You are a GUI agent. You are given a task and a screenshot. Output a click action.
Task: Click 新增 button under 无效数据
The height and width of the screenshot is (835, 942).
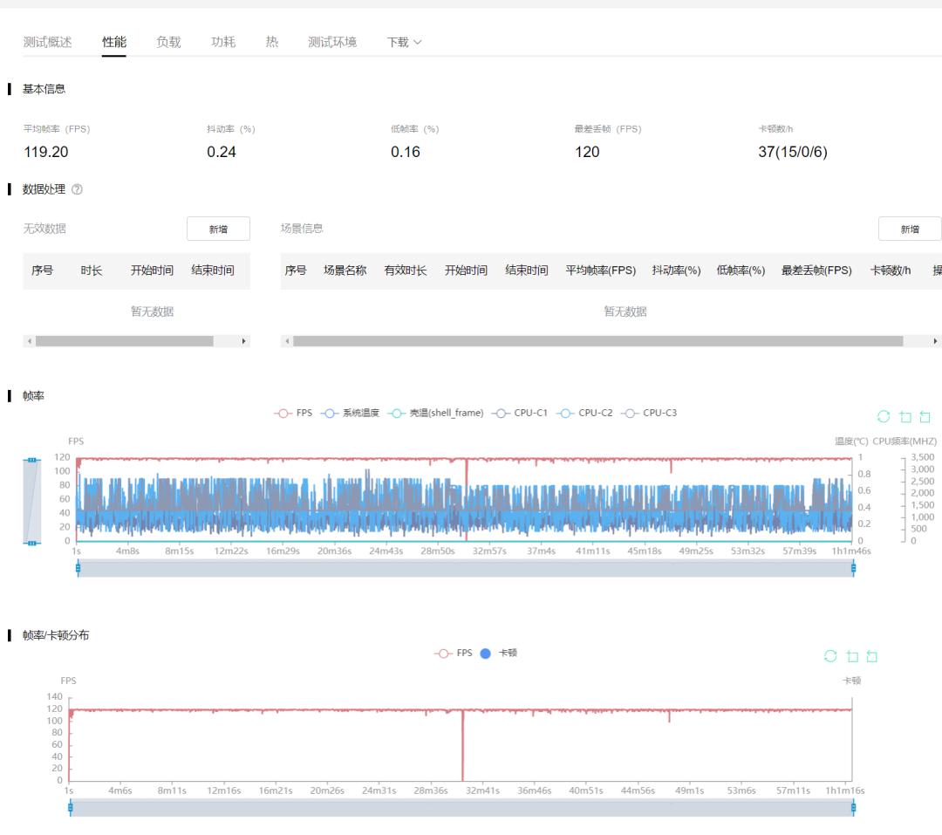tap(218, 229)
